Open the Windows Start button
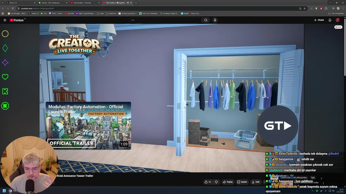The height and width of the screenshot is (194, 346). click(4, 191)
